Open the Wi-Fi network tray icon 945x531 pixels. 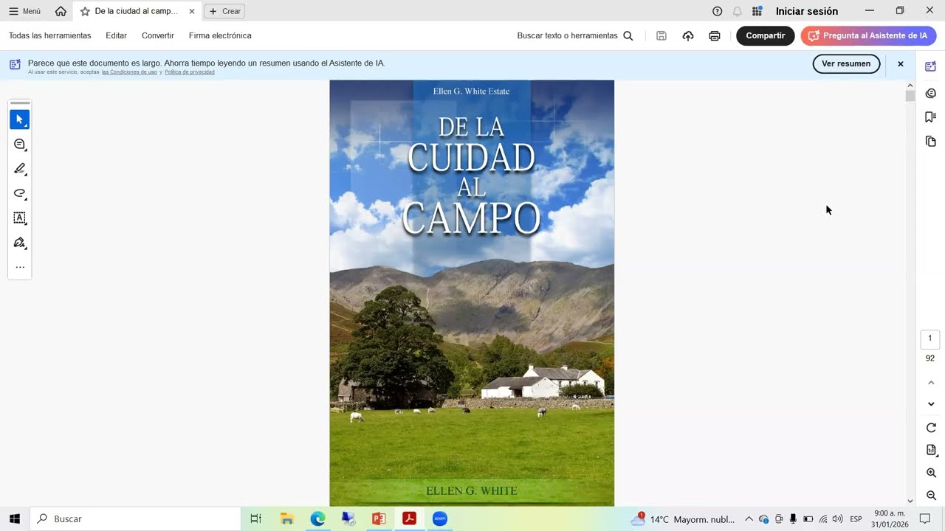pyautogui.click(x=823, y=519)
